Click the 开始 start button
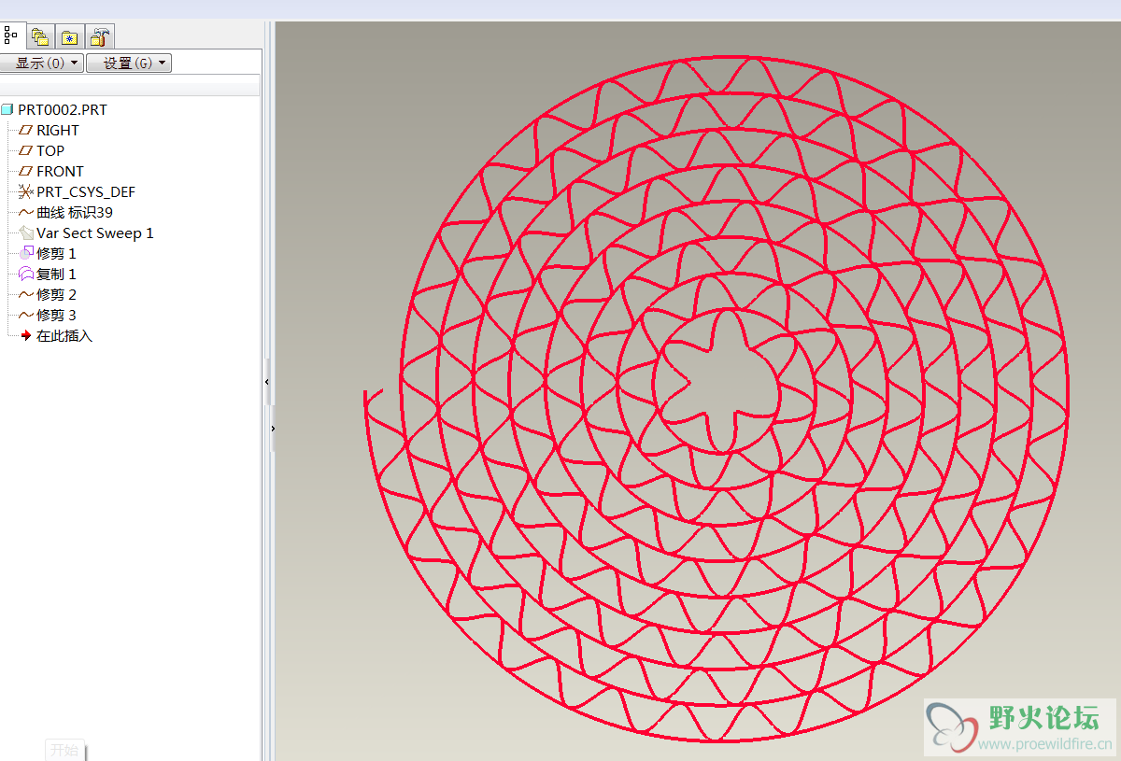Viewport: 1121px width, 761px height. 64,750
